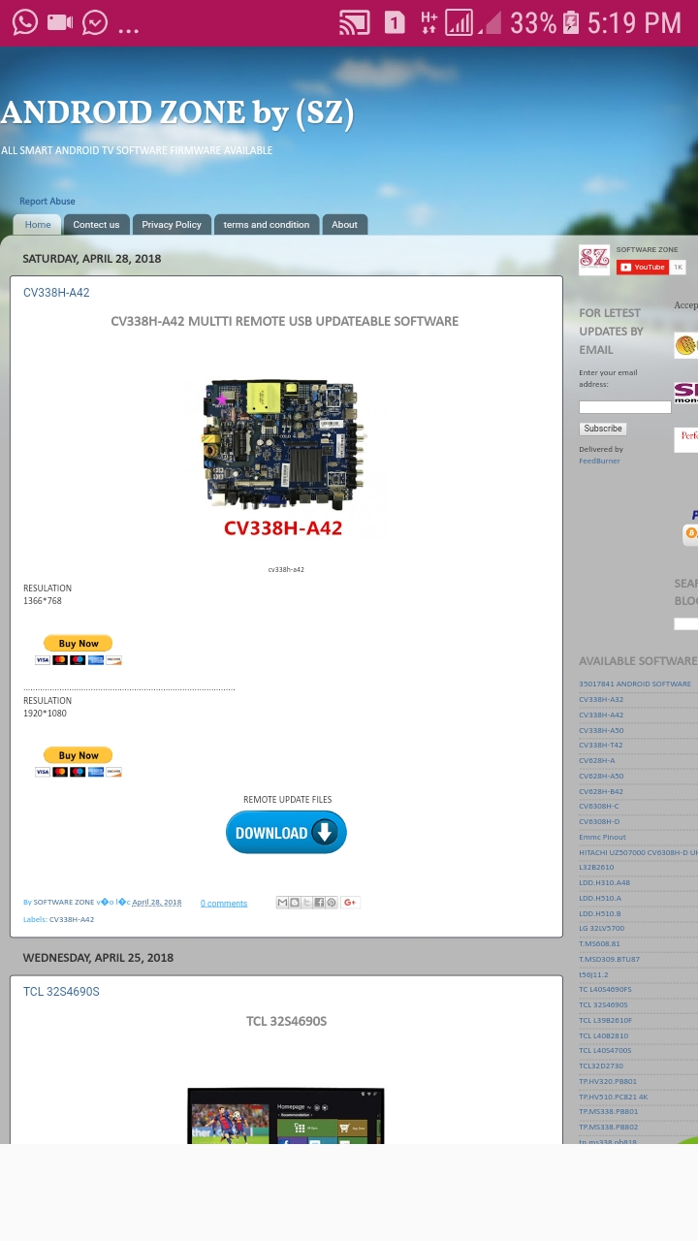
Task: Click the red YouTube subscribe button
Action: pos(642,267)
